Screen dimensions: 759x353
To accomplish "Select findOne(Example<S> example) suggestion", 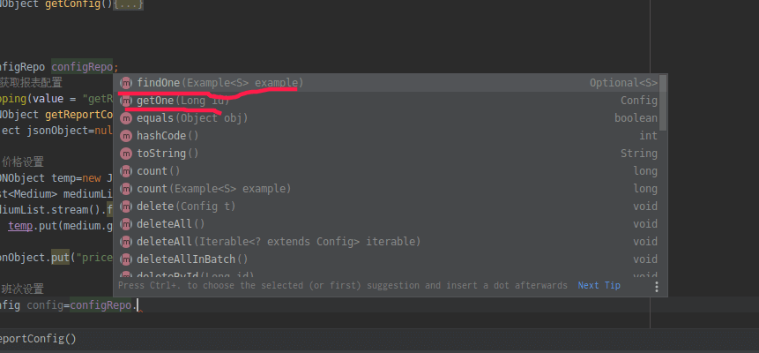I will (220, 83).
